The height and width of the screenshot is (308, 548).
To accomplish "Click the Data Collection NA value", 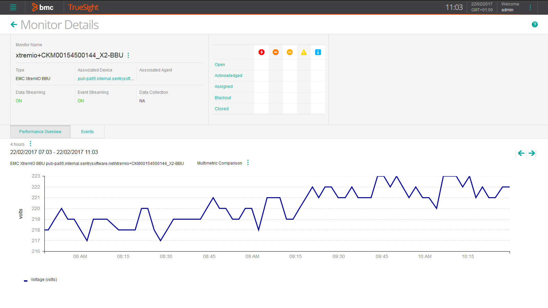I will 142,101.
